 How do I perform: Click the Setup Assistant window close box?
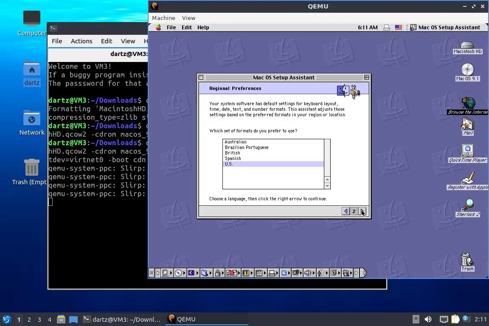pos(201,77)
